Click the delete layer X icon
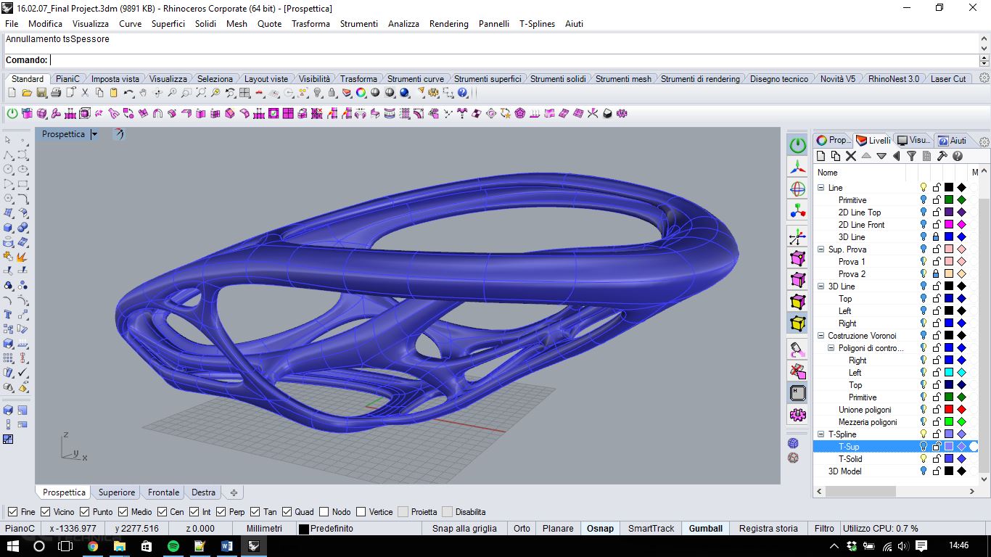 pos(851,156)
